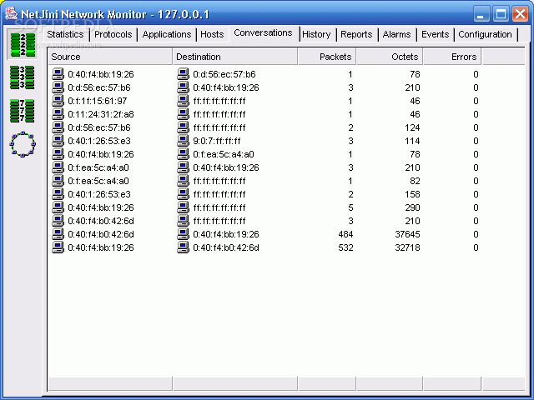
Task: Click source host icon in 82 octets row
Action: 58,181
